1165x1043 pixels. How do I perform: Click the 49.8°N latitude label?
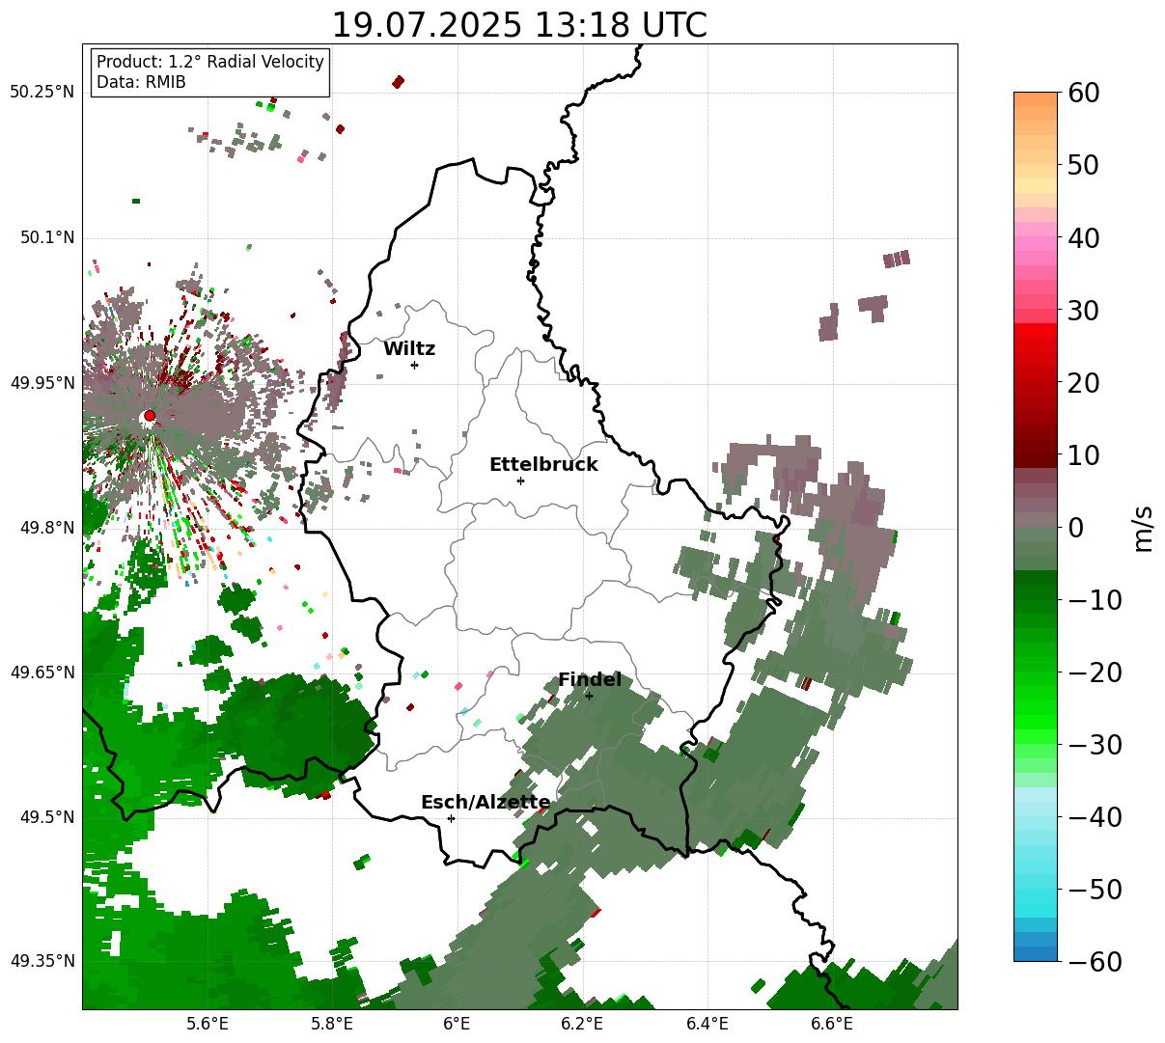click(x=47, y=528)
